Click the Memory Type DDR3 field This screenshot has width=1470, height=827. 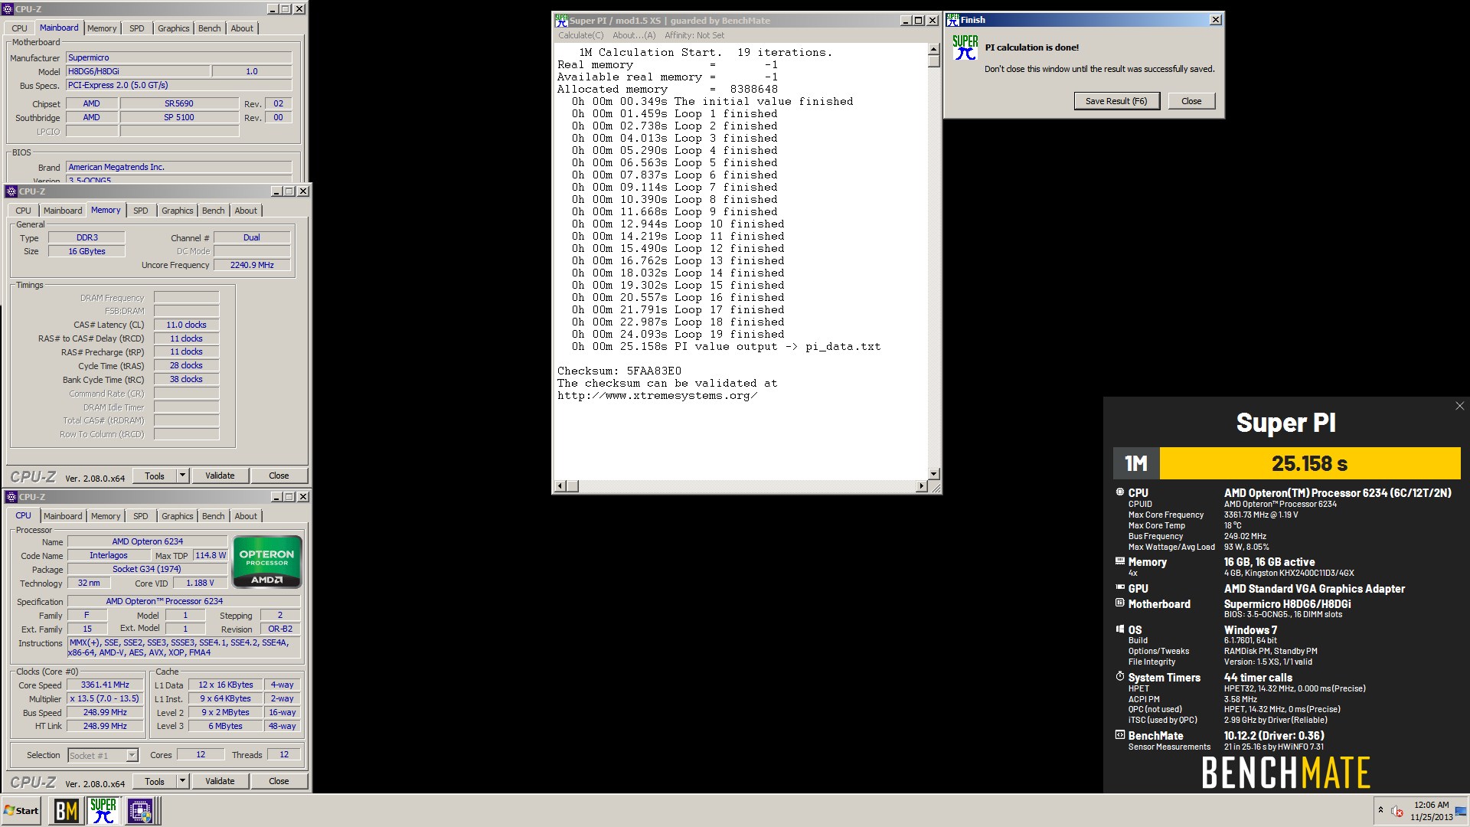[87, 237]
